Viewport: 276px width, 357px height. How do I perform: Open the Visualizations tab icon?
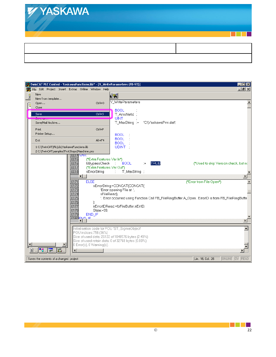52,250
